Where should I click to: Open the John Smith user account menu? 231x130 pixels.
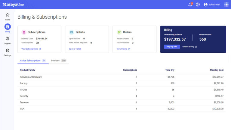pos(212,5)
